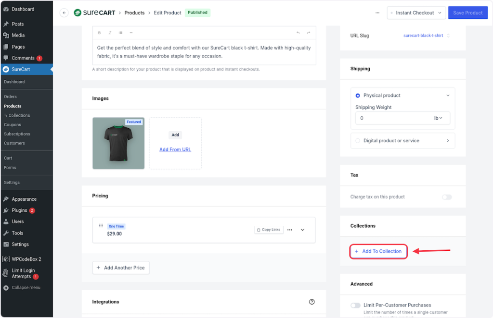Click the Integrations help question-mark icon
Viewport: 493px width, 318px height.
click(311, 302)
